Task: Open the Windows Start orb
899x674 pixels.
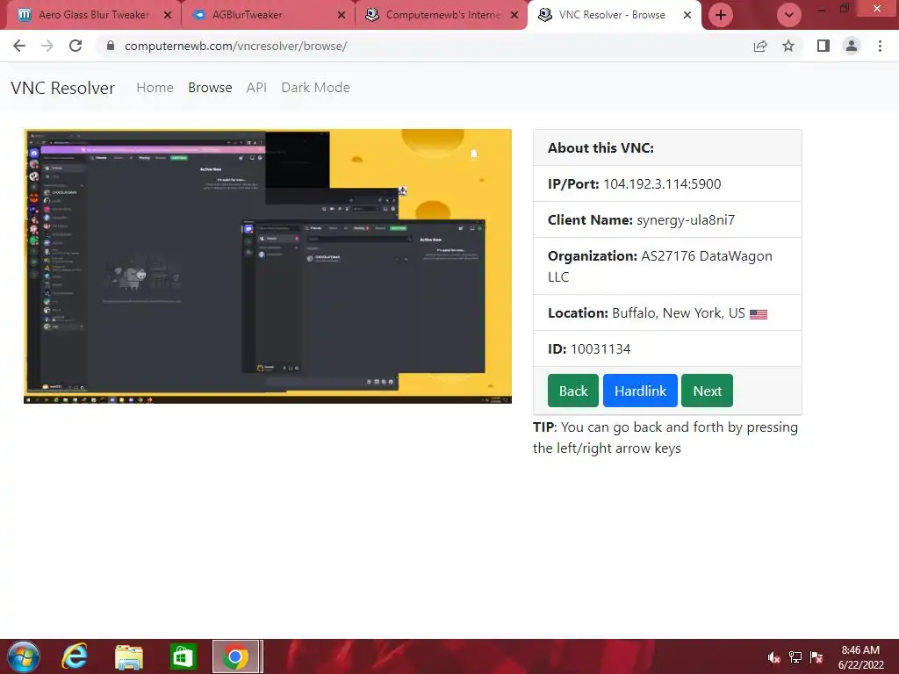Action: pos(24,656)
